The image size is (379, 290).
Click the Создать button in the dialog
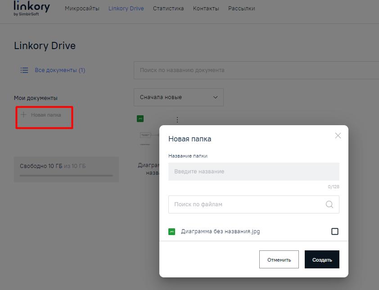coord(322,259)
